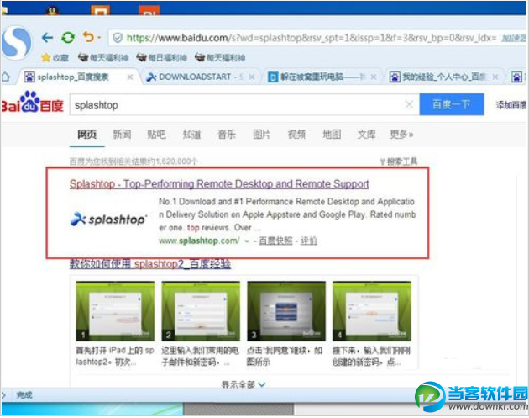Click the caption 这里输入我们常用的电子邮件和新密码

201,356
